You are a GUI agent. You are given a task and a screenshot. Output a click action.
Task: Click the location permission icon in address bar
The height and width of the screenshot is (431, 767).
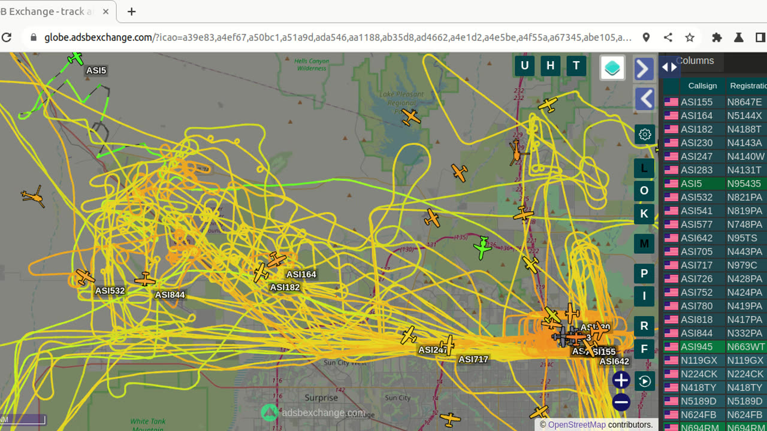coord(646,37)
